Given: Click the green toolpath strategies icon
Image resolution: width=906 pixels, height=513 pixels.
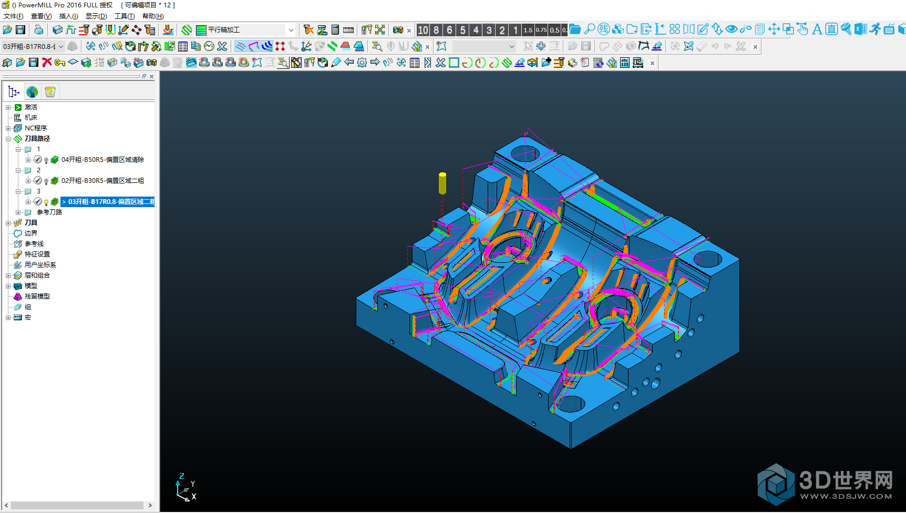Looking at the screenshot, I should [x=187, y=30].
